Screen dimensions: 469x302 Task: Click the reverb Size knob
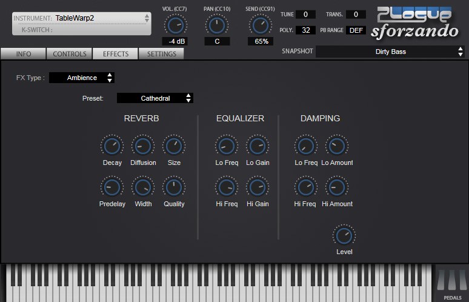174,146
